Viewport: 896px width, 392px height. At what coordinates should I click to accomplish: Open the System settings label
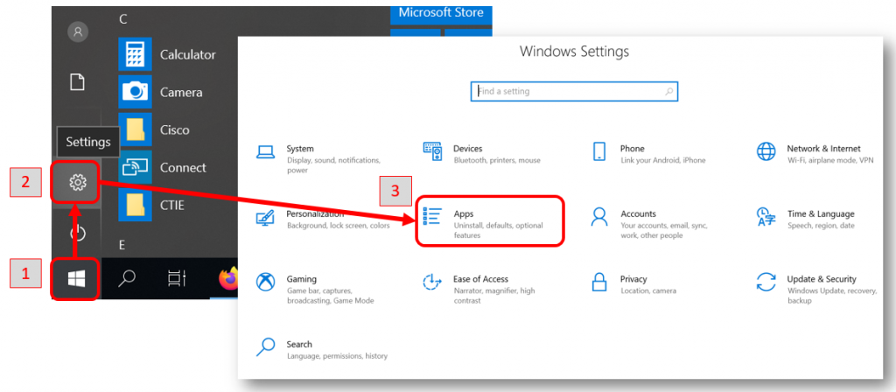click(300, 149)
